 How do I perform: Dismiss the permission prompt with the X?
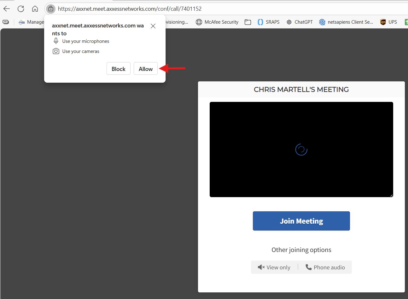pos(153,26)
